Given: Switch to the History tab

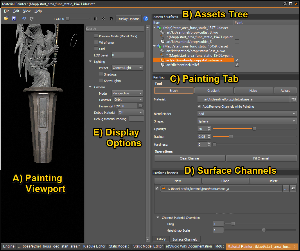Looking at the screenshot, I should (x=161, y=239).
